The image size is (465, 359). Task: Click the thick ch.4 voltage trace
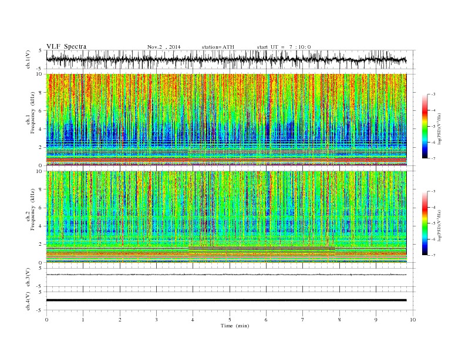pos(227,300)
